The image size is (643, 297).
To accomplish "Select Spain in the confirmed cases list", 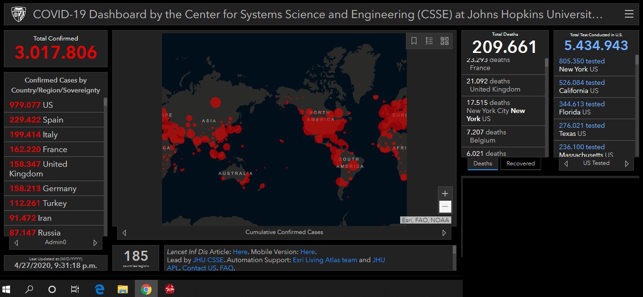I will click(53, 120).
